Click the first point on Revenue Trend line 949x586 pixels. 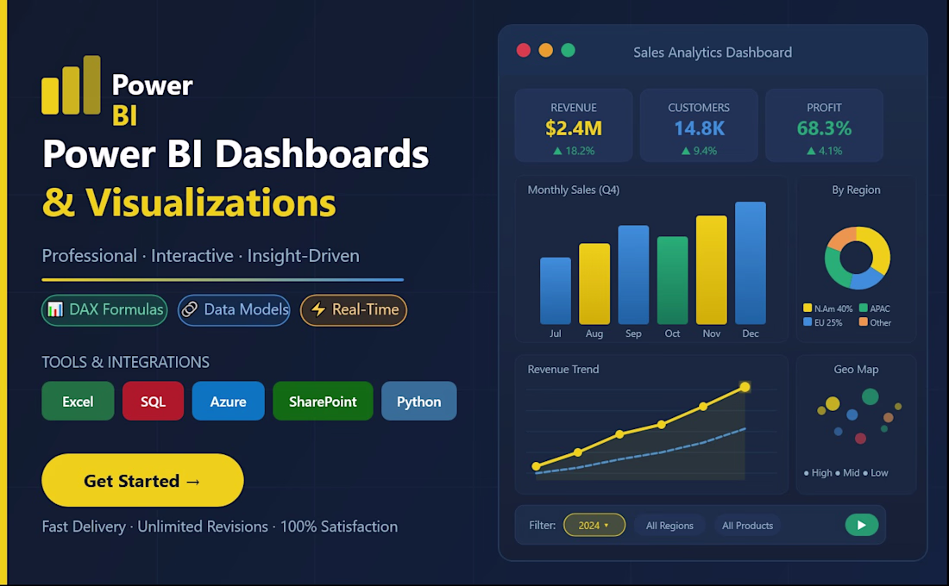click(x=536, y=466)
